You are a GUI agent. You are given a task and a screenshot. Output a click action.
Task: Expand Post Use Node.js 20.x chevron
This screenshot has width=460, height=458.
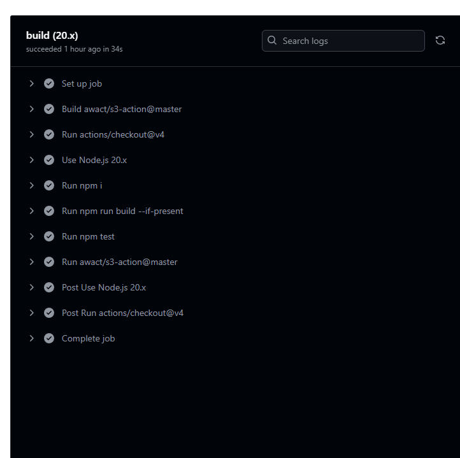(31, 287)
